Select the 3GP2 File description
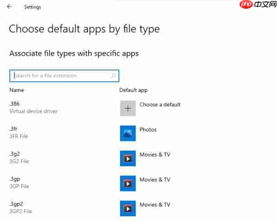The width and height of the screenshot is (277, 221). tap(21, 211)
